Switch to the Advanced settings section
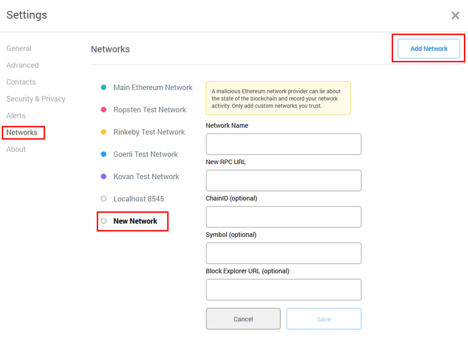 pos(22,65)
